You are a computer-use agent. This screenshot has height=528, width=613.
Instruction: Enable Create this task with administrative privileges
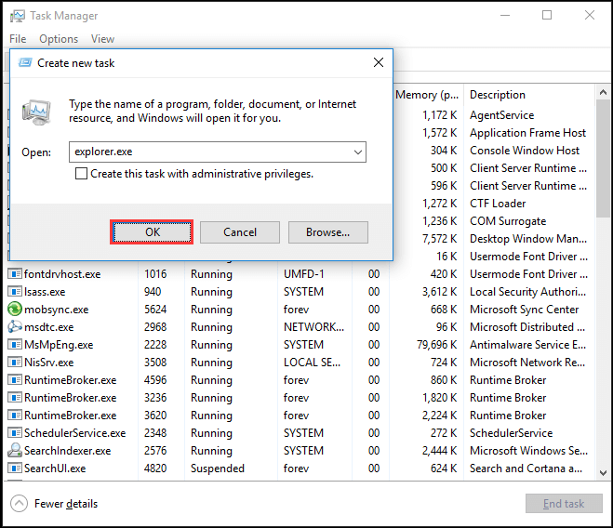click(82, 174)
